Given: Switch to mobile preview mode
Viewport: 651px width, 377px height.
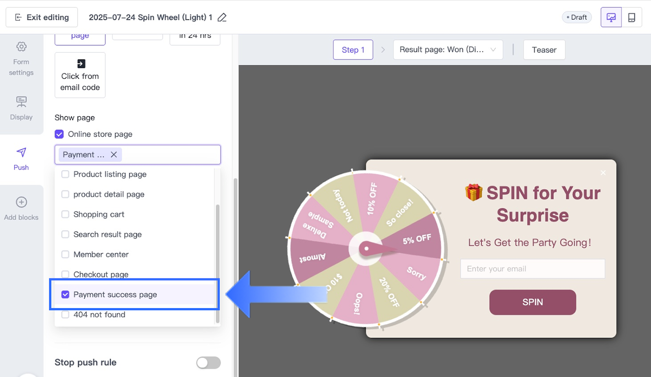Looking at the screenshot, I should [631, 18].
